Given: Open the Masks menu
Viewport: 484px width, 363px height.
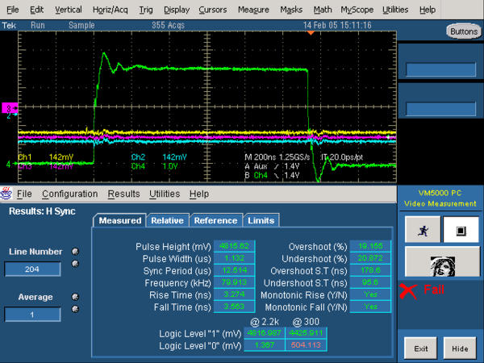Looking at the screenshot, I should tap(291, 10).
